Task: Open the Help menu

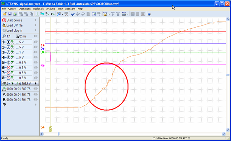Action: [x=80, y=9]
